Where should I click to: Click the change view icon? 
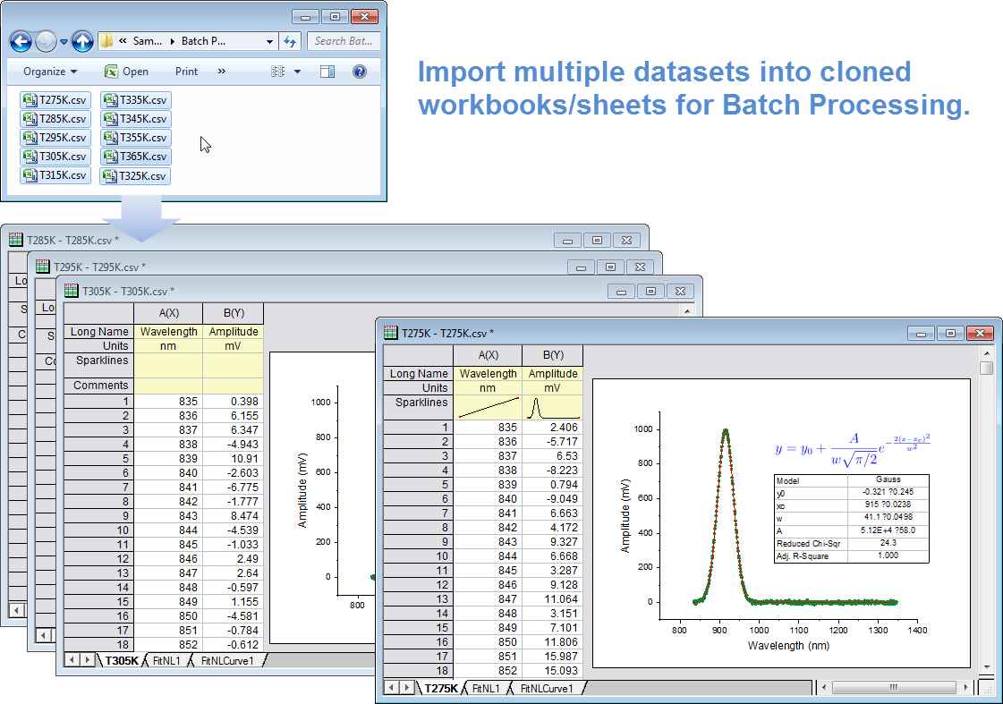(x=278, y=72)
